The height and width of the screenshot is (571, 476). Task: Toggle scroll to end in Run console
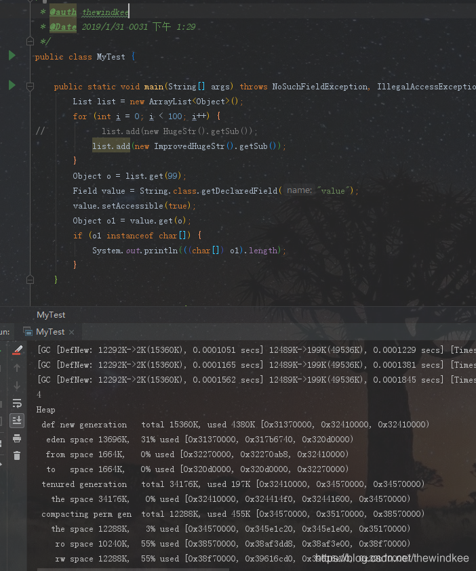coord(17,421)
